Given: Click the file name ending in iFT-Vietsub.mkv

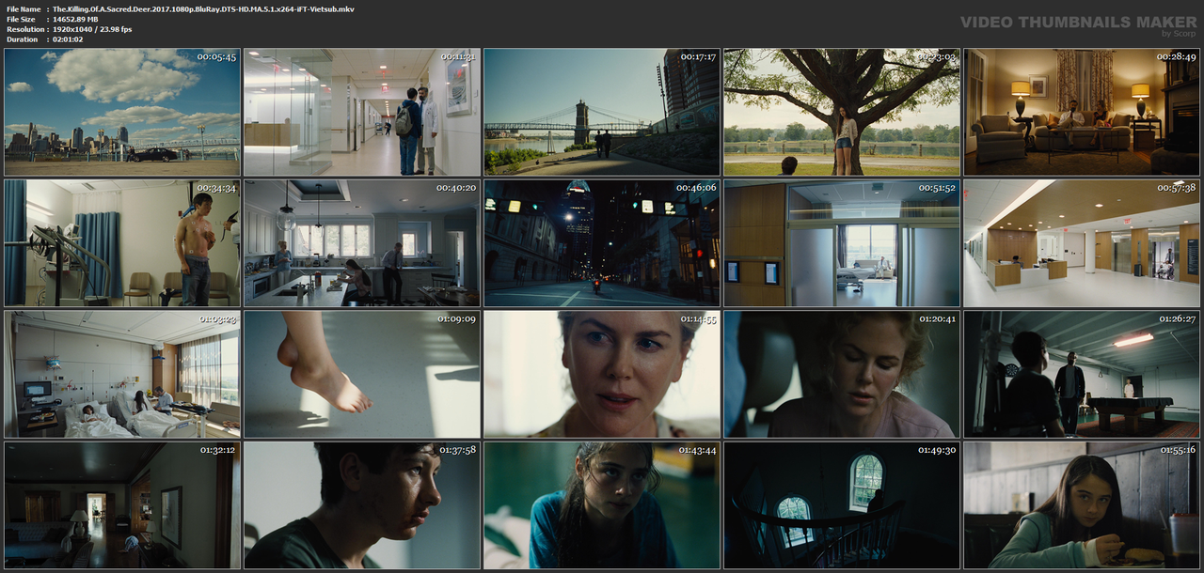Looking at the screenshot, I should point(203,8).
